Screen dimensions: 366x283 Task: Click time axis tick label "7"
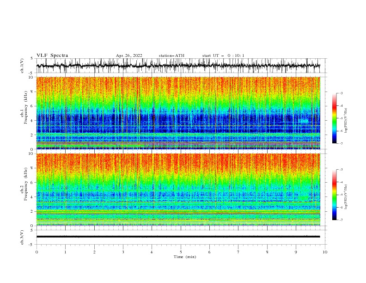(238, 252)
